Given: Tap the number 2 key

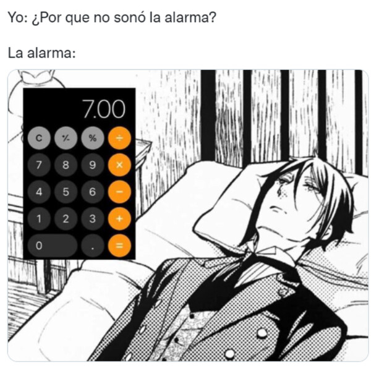Looking at the screenshot, I should (x=66, y=218).
